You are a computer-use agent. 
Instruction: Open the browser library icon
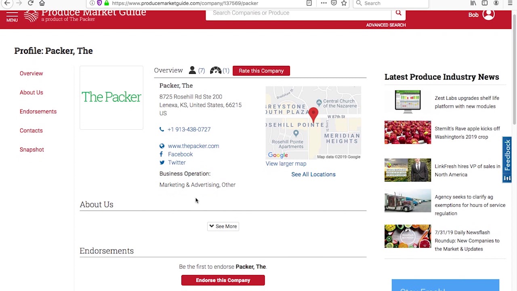[x=473, y=3]
